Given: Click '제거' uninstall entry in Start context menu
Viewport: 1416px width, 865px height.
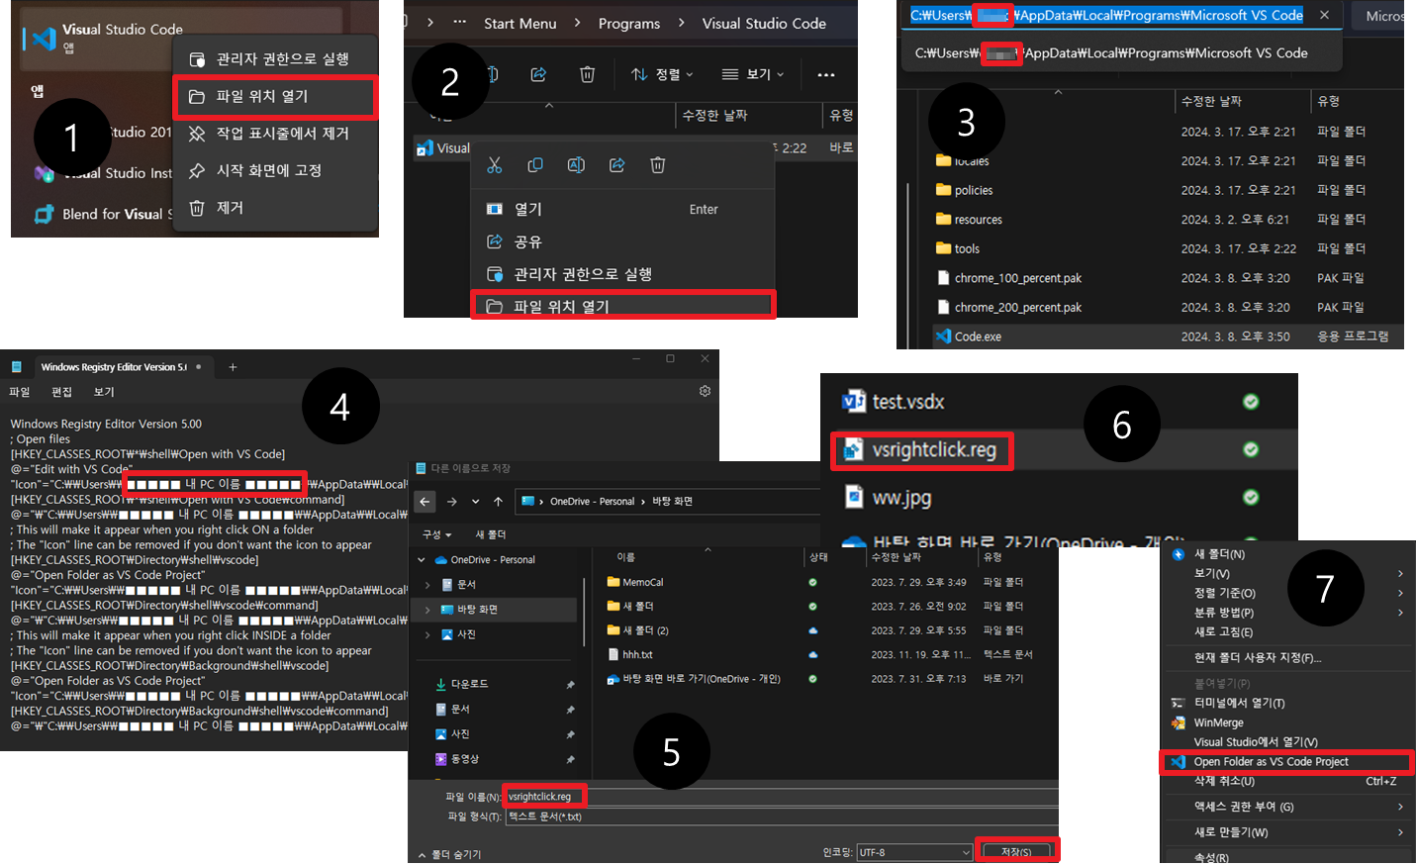Looking at the screenshot, I should point(275,208).
